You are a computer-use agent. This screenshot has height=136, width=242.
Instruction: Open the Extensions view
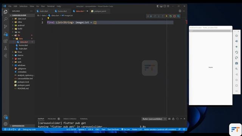coord(5,41)
